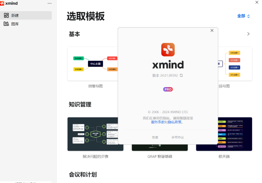Click the 航天器 label text
262x183 pixels.
pos(224,156)
